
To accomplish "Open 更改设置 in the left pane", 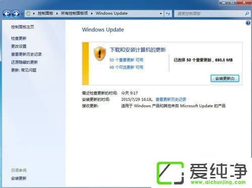I will pyautogui.click(x=19, y=46).
